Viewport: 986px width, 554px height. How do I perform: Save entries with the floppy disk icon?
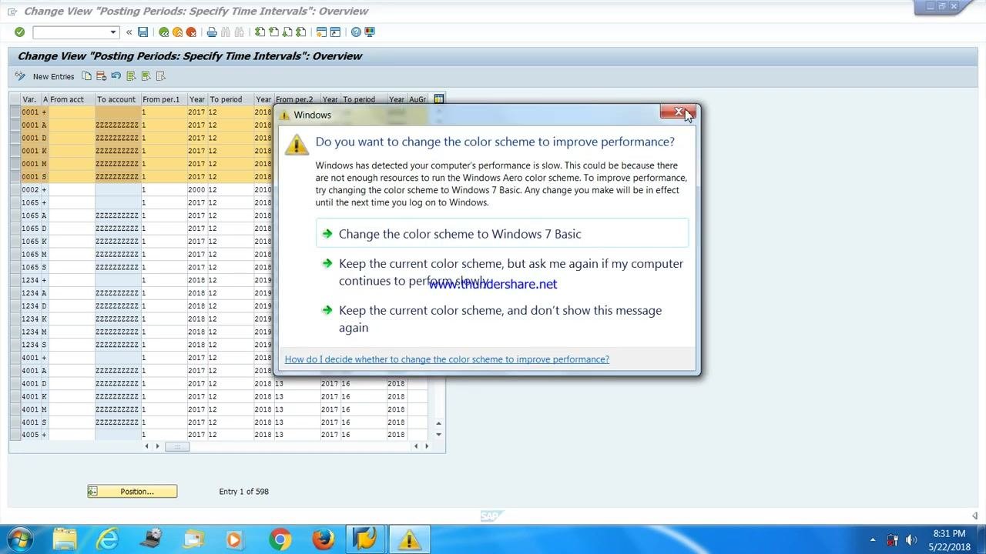click(143, 32)
